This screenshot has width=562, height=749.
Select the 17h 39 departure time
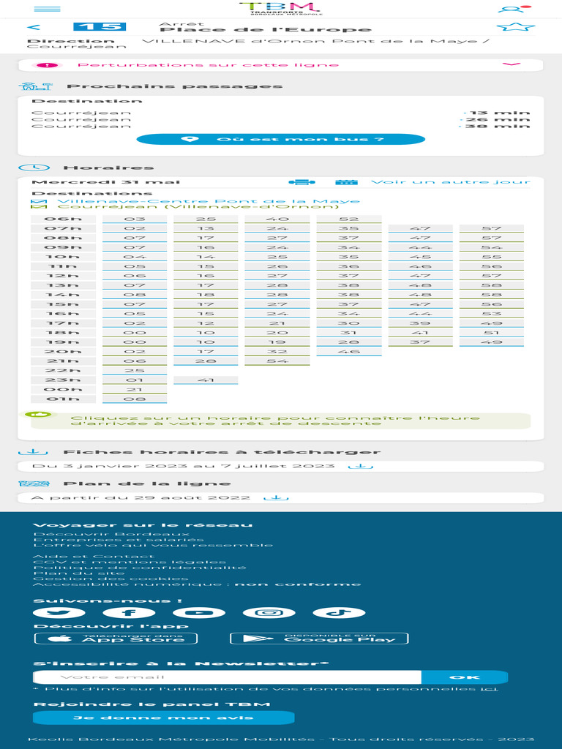point(420,323)
